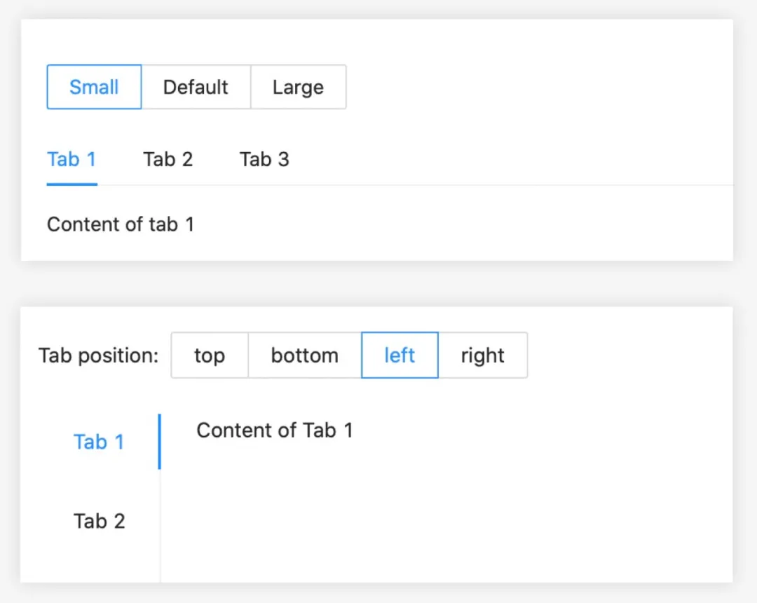757x603 pixels.
Task: Set tab position to right
Action: pos(482,355)
